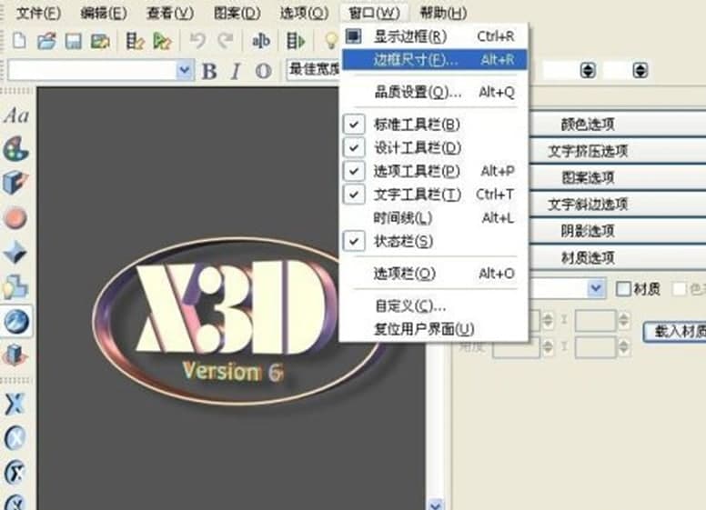Choose 选项栏(O) menu item
Viewport: 706px width, 510px height.
coord(434,274)
